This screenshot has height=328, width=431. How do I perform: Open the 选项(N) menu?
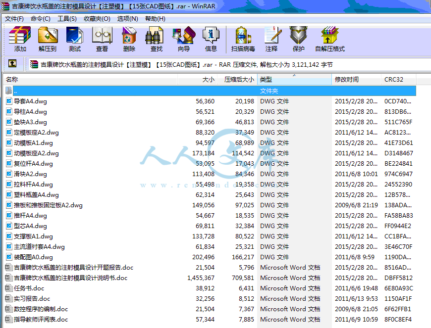pyautogui.click(x=127, y=19)
